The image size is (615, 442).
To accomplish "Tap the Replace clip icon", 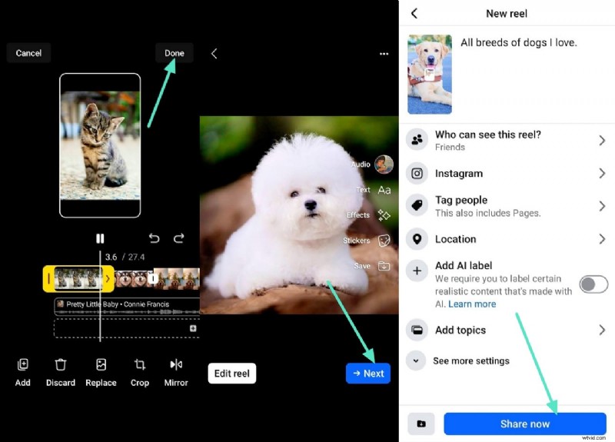I will pyautogui.click(x=101, y=365).
